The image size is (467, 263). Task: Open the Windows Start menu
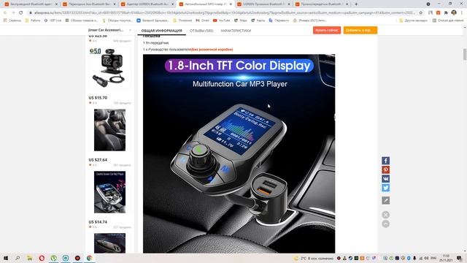pos(6,258)
